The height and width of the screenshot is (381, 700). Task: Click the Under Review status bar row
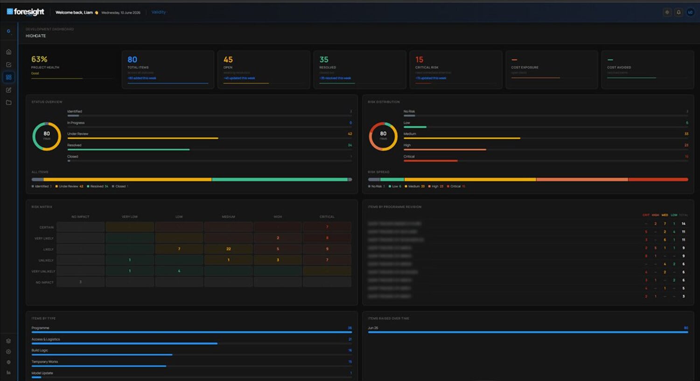210,136
